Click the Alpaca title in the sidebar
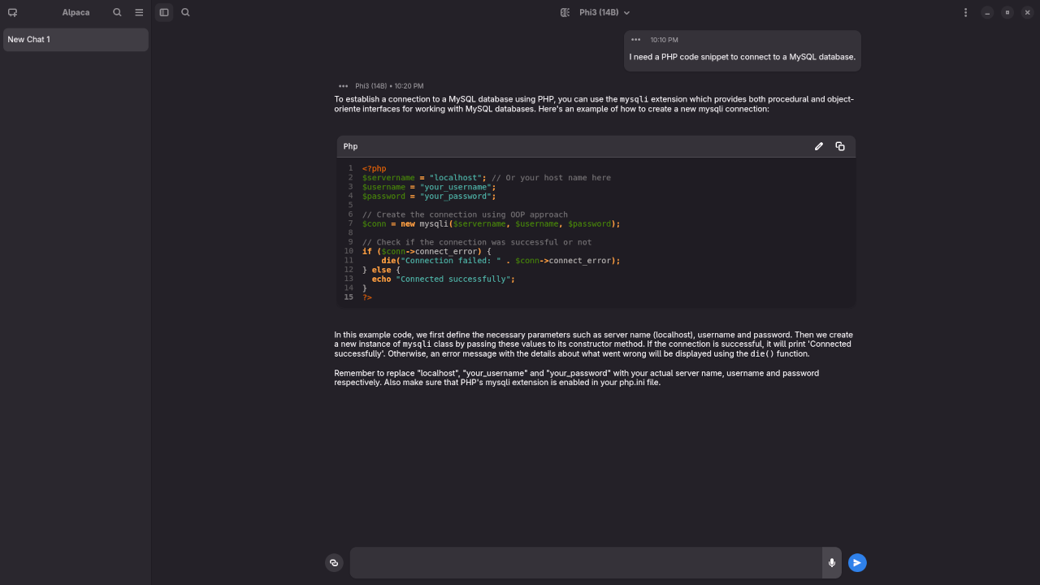This screenshot has width=1040, height=585. [76, 12]
